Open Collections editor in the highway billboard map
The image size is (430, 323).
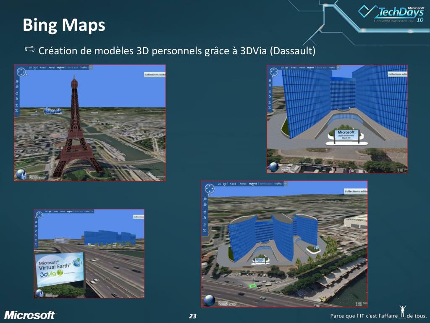[x=139, y=217]
